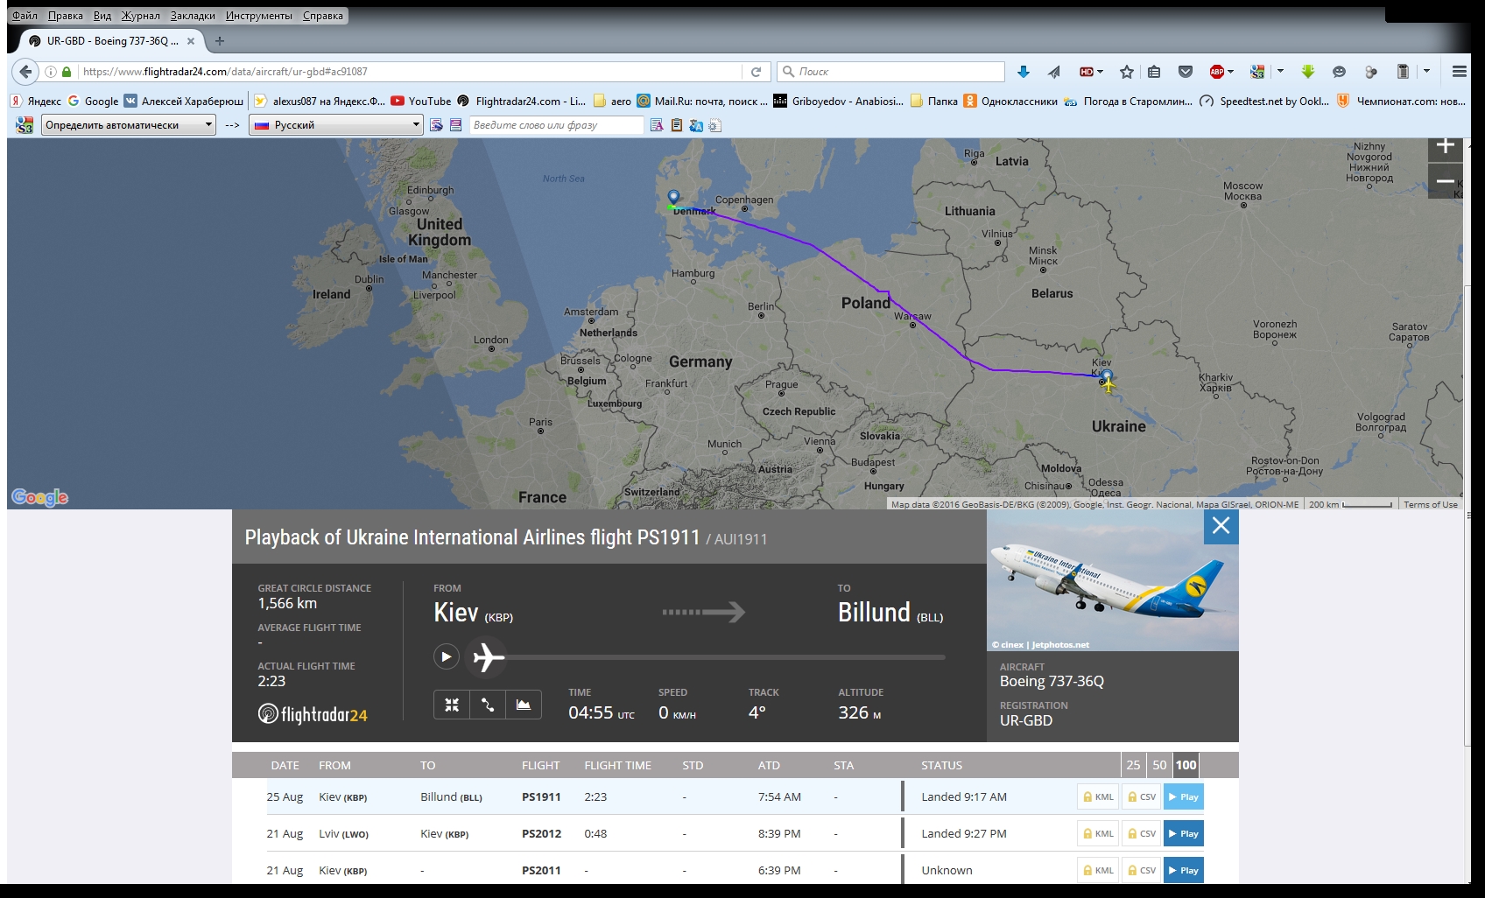Bookmark this page with the star icon
Screen dimensions: 1485x898
pyautogui.click(x=1127, y=72)
